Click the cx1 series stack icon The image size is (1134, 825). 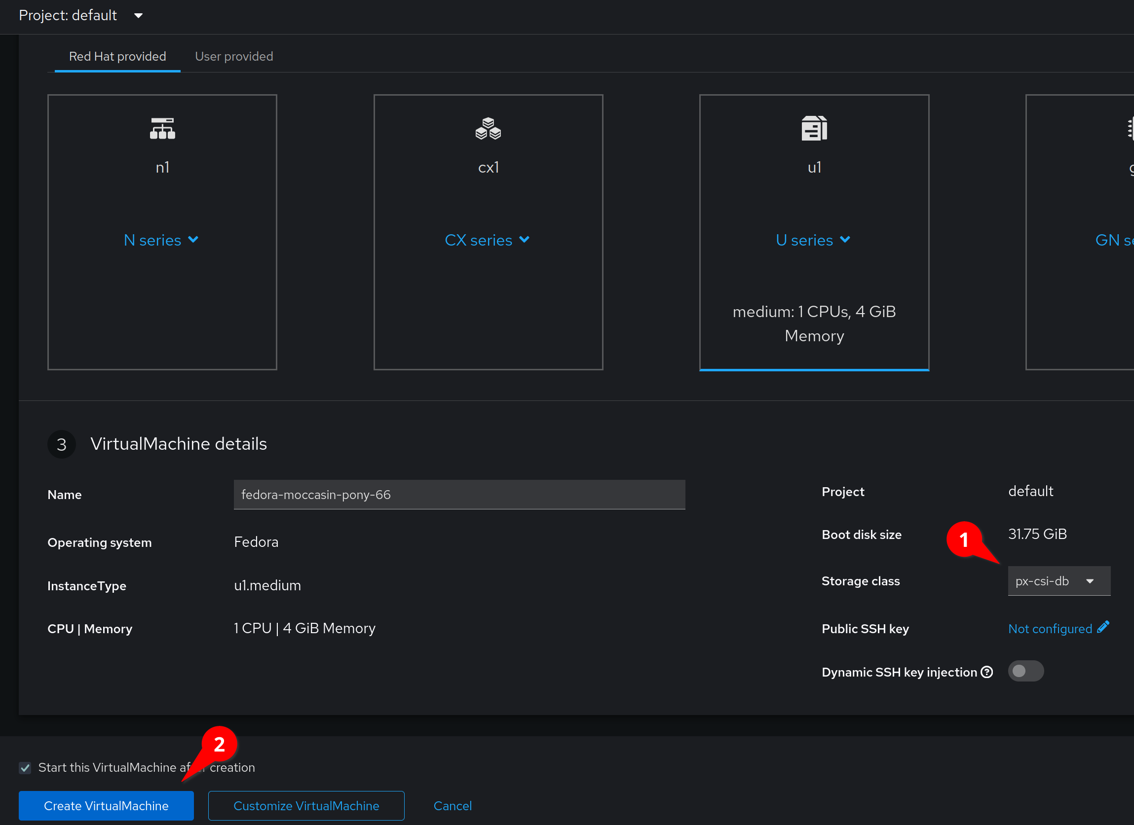488,128
